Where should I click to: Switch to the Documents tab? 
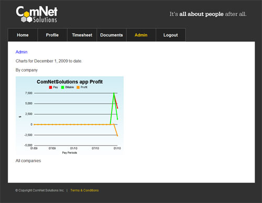point(112,35)
